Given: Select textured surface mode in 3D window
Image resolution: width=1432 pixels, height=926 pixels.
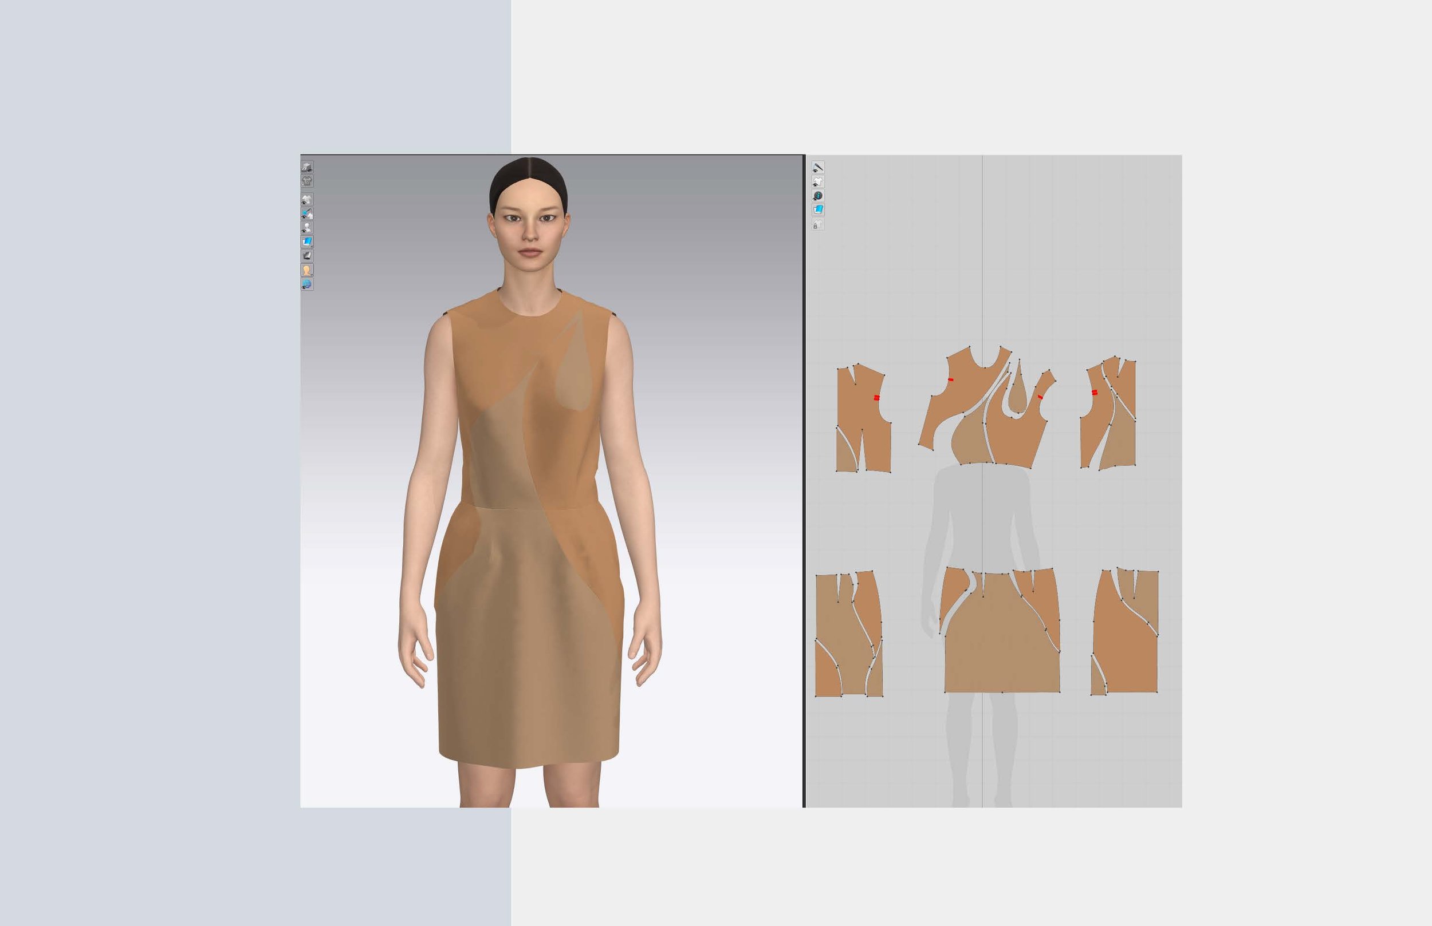Looking at the screenshot, I should (307, 242).
